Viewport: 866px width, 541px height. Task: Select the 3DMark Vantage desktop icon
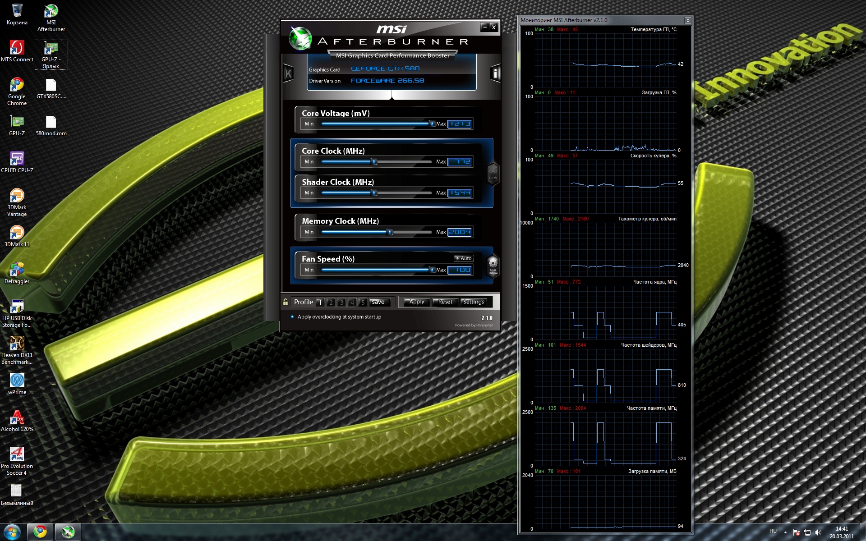17,202
